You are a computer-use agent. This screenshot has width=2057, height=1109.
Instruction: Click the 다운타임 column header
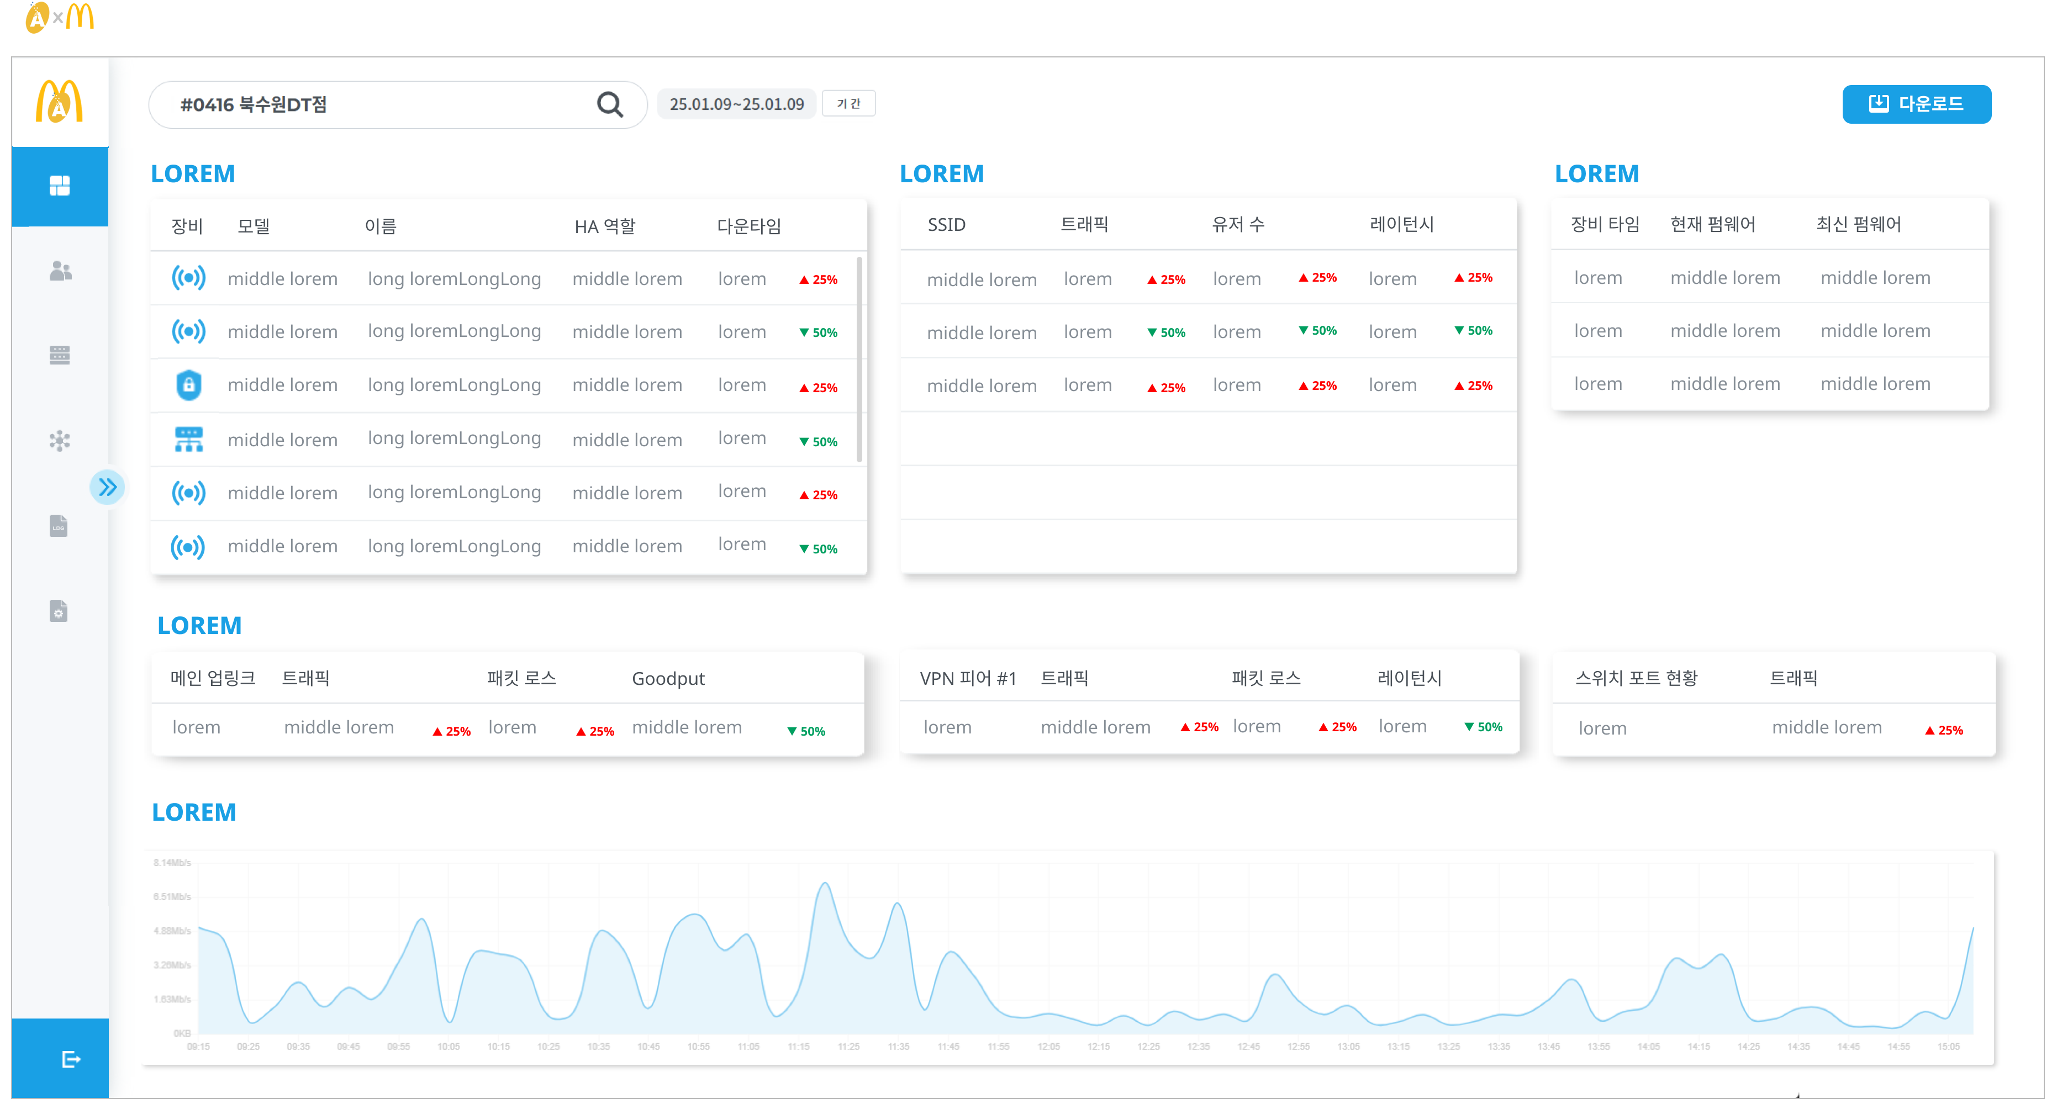tap(748, 226)
